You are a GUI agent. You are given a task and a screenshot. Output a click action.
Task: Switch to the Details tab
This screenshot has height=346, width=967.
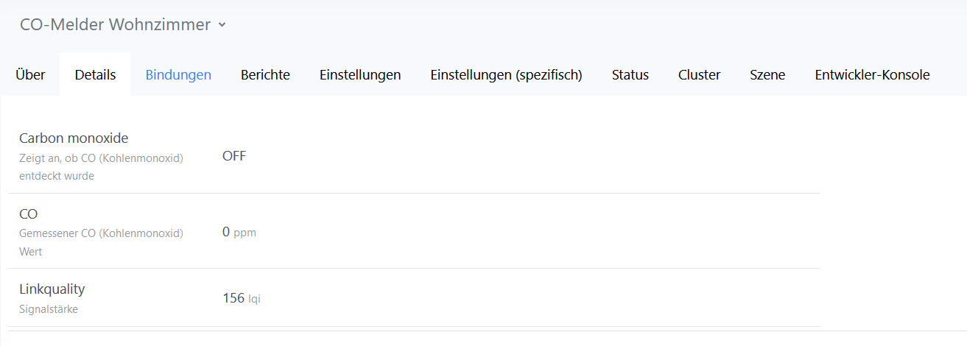95,74
